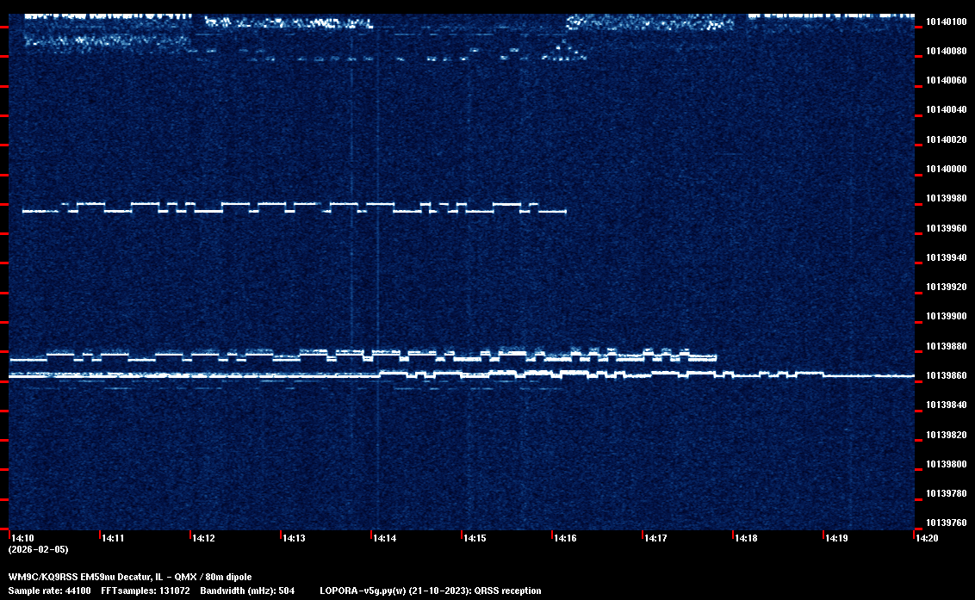Click the 10139980 frequency label

click(x=946, y=199)
